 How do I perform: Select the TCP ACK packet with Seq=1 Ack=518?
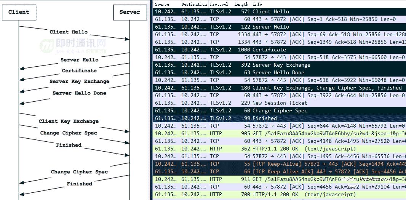pyautogui.click(x=280, y=19)
